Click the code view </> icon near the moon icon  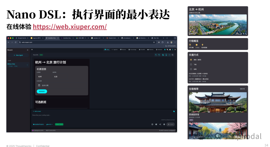coord(169,55)
